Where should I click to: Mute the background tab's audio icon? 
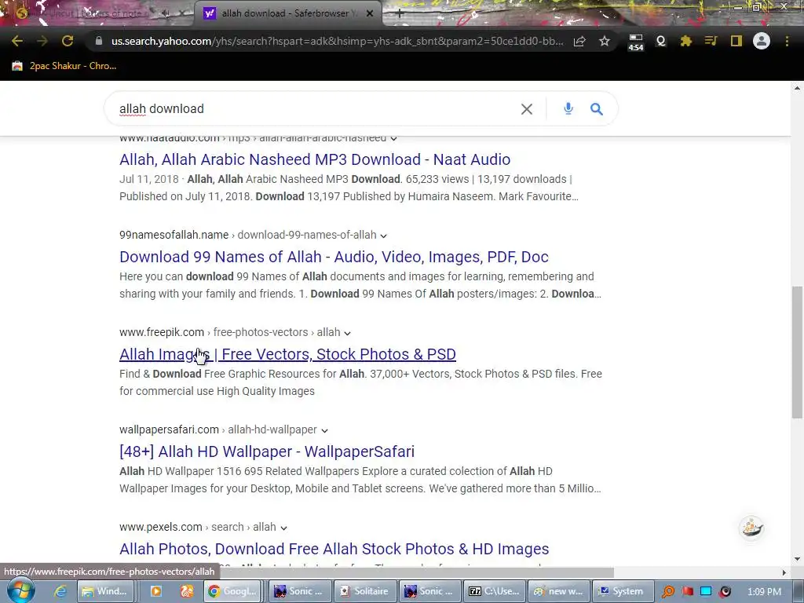pyautogui.click(x=165, y=14)
